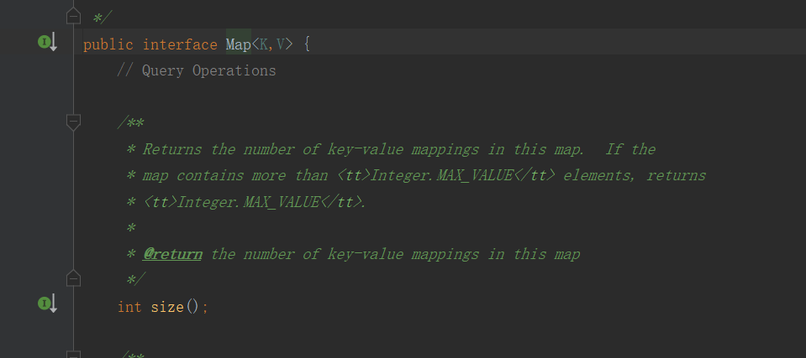Screen dimensions: 806x358
Task: Click the @return Javadoc tag
Action: point(172,254)
